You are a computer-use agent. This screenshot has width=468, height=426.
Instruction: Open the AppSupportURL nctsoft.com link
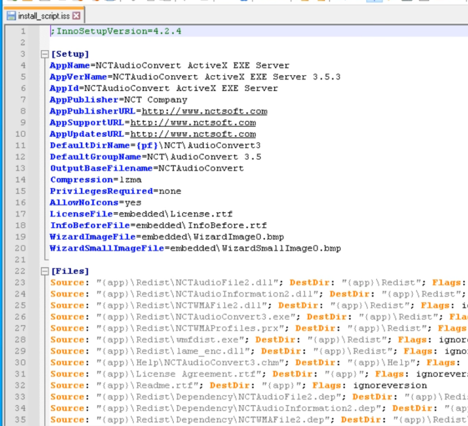click(193, 123)
